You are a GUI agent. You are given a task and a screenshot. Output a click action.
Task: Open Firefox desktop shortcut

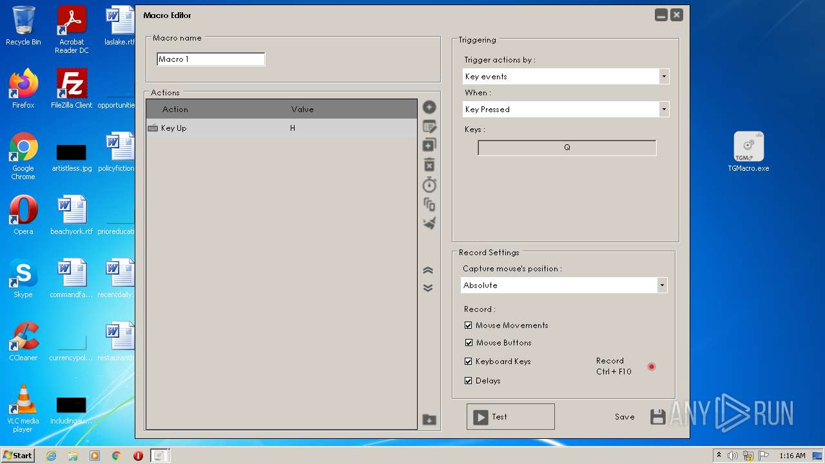point(23,89)
